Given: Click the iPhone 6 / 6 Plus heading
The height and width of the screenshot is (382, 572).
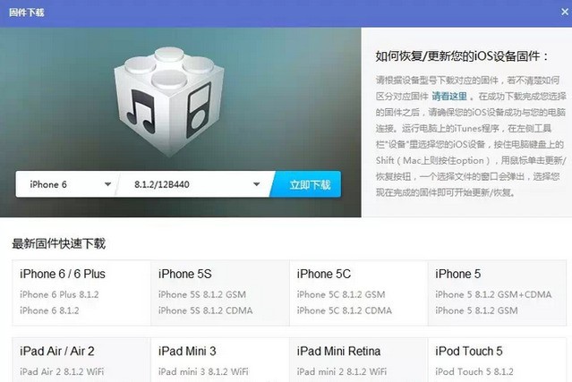Looking at the screenshot, I should (x=63, y=274).
